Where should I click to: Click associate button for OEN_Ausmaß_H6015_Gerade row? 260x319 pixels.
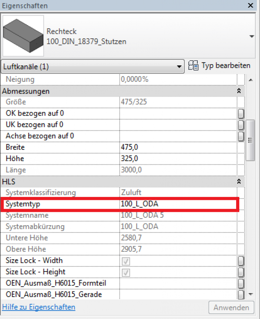241,295
